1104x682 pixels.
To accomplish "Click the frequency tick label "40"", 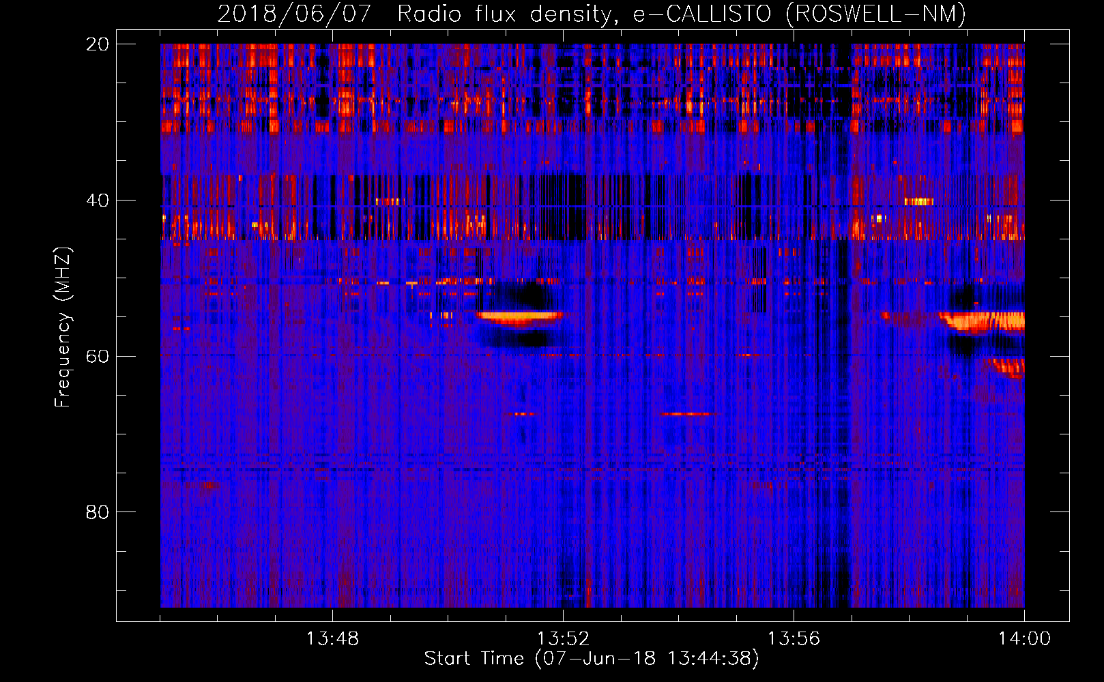I will [x=97, y=201].
